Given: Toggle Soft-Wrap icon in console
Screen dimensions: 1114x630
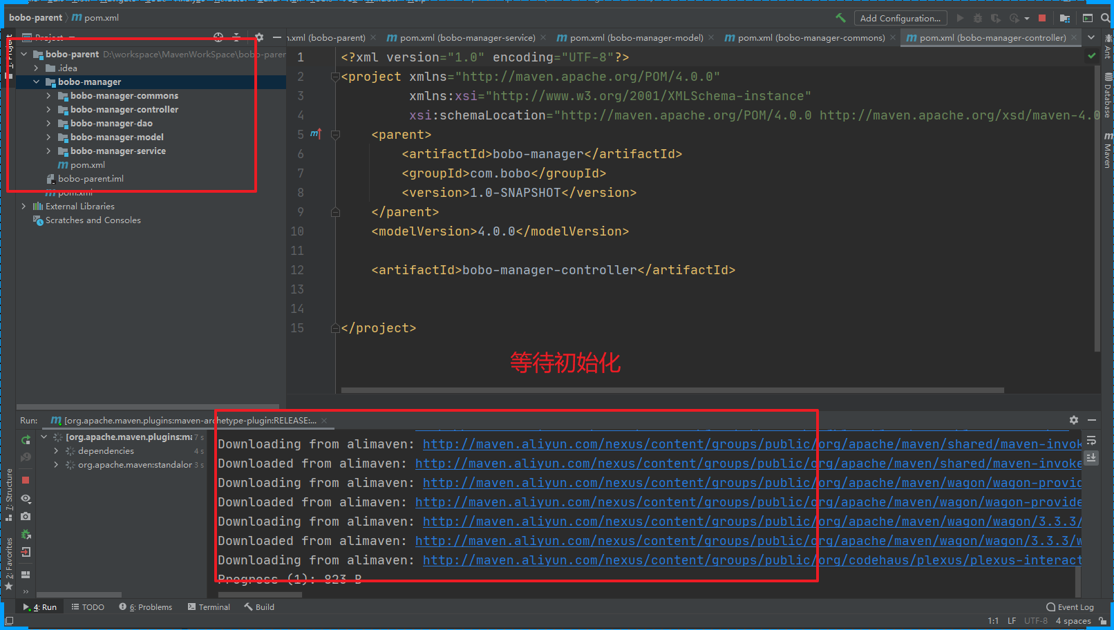Looking at the screenshot, I should [x=1091, y=440].
